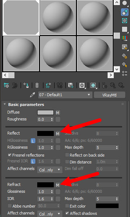The width and height of the screenshot is (130, 217).
Task: Toggle the Fresnel IOR L lock button
Action: [33, 161]
